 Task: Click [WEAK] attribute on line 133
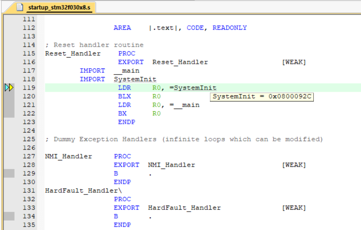coord(294,208)
